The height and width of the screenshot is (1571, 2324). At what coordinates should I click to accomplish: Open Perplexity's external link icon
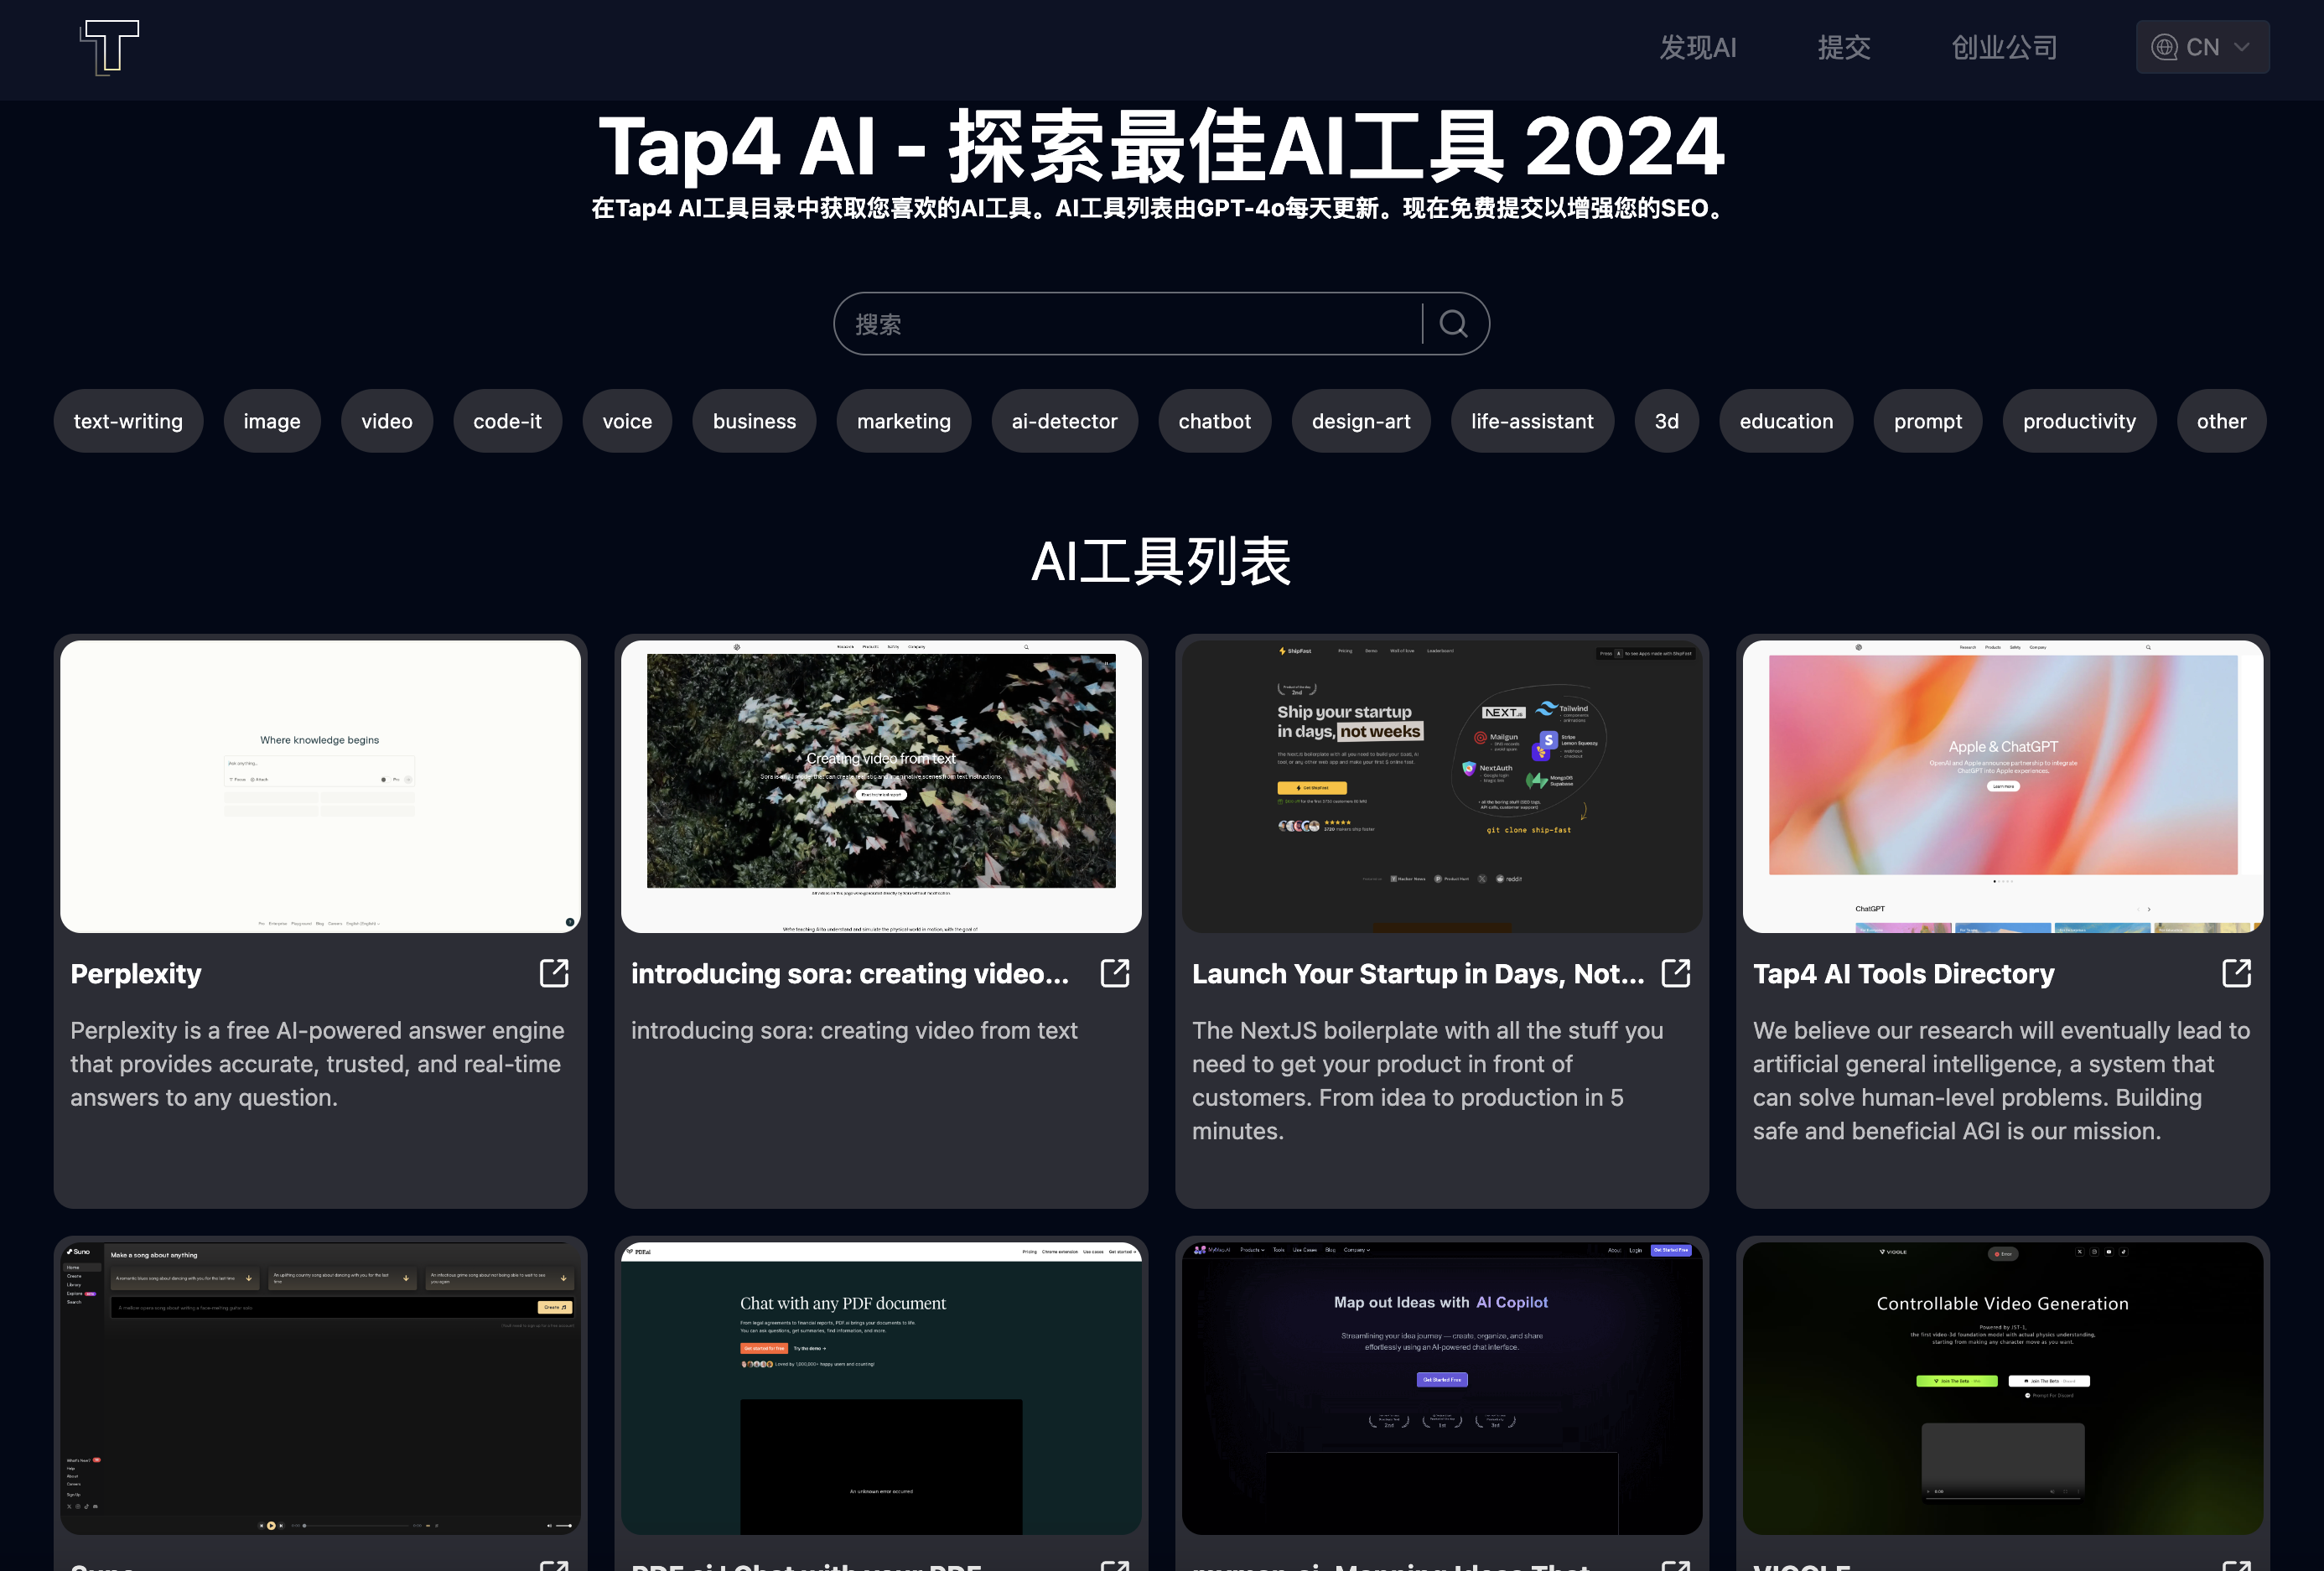click(x=554, y=973)
